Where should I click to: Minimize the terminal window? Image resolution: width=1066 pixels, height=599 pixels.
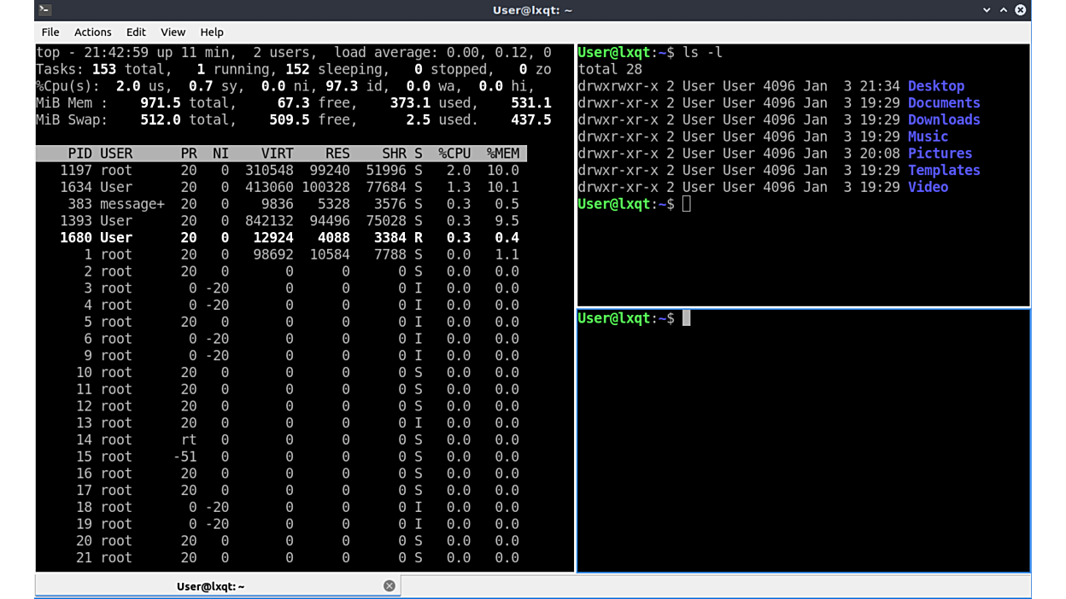tap(987, 10)
